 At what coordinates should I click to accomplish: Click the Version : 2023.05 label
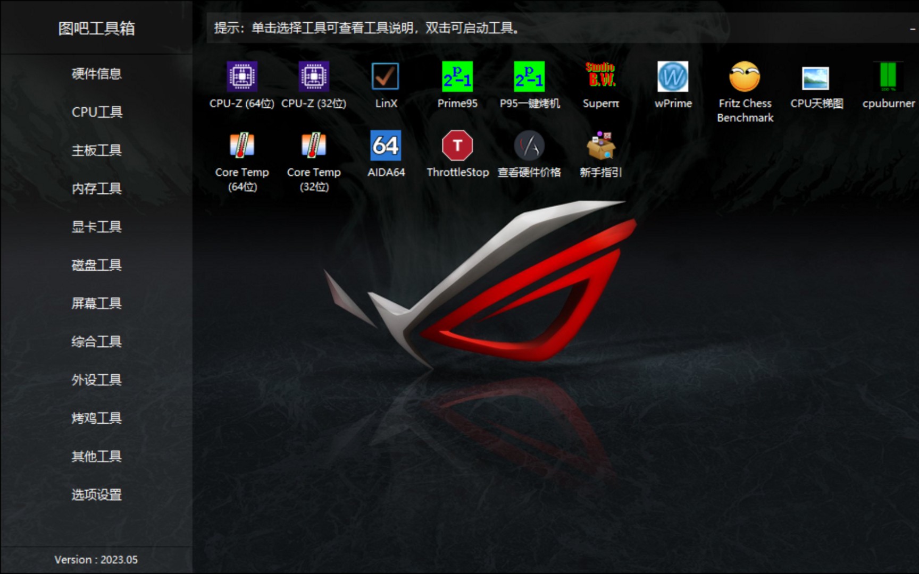point(96,560)
